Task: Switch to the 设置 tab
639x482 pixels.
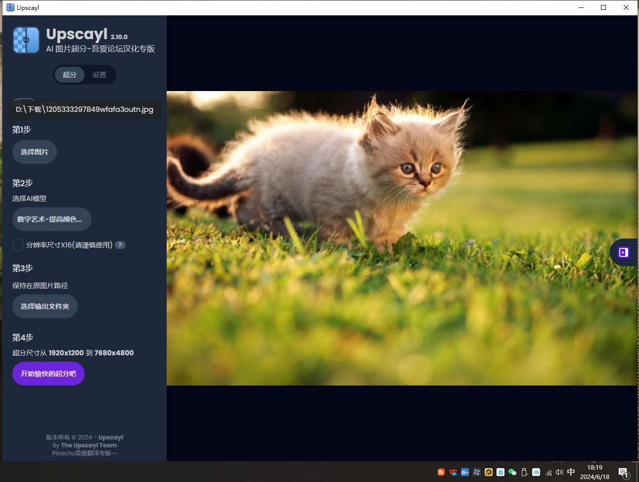Action: coord(99,75)
